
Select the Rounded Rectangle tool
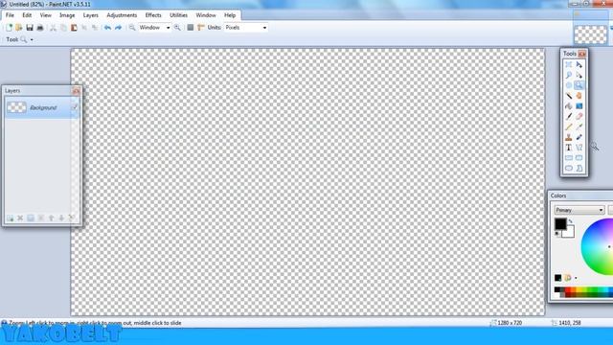coord(579,158)
